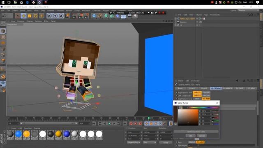Click inside the saturation-brightness color square
Screen dimensions: 263x148
click(188, 118)
